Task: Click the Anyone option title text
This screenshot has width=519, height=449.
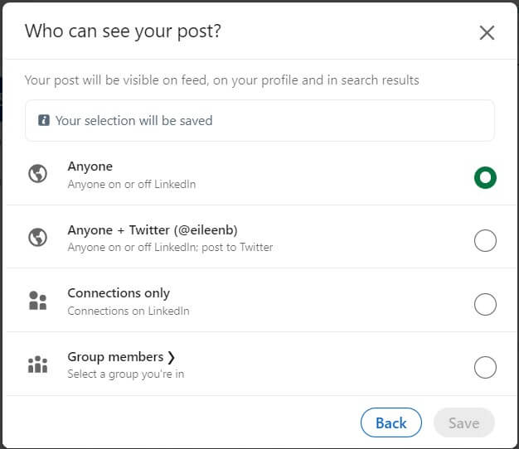Action: click(90, 167)
